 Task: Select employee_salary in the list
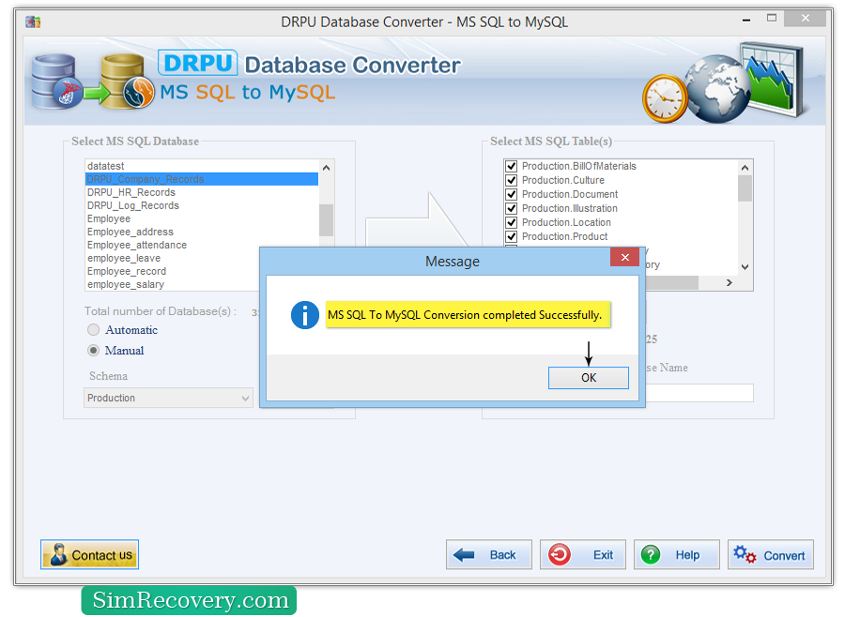pyautogui.click(x=173, y=284)
